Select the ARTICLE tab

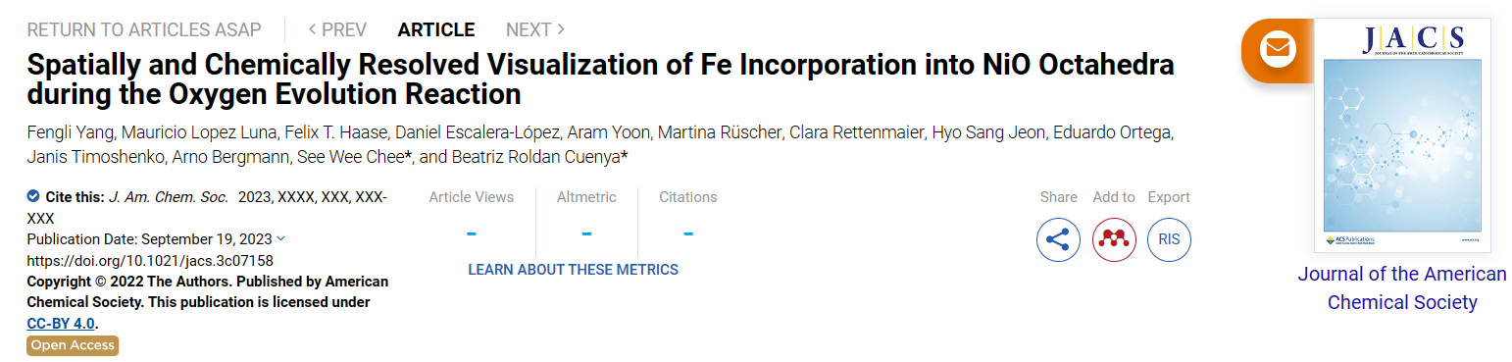tap(436, 29)
